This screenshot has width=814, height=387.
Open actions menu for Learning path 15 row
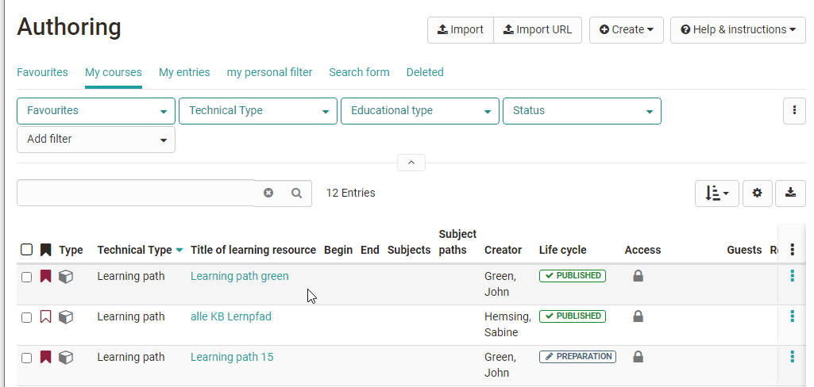pyautogui.click(x=792, y=357)
